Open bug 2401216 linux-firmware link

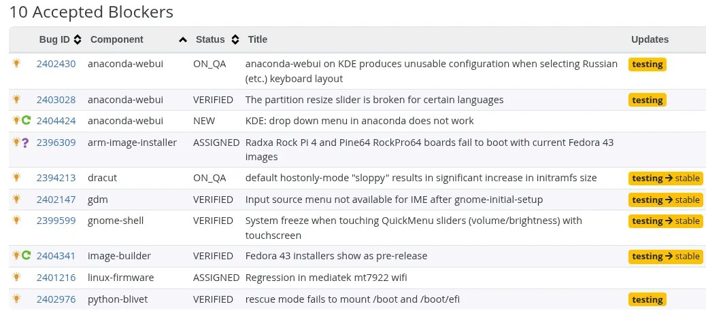click(56, 278)
